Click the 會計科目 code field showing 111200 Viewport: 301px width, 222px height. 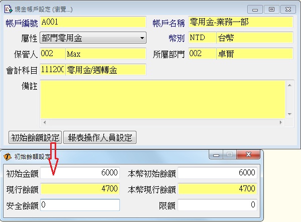click(52, 70)
